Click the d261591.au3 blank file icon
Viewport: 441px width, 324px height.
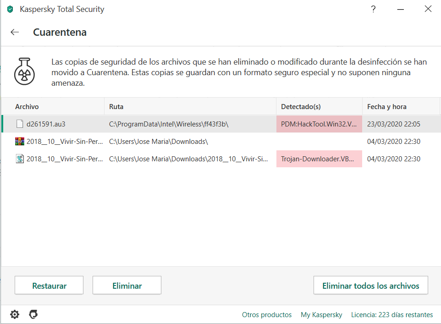19,124
